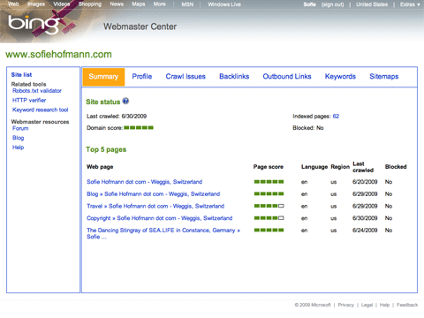Click the sign out link
Viewport: 424px width, 318px height.
coord(332,4)
